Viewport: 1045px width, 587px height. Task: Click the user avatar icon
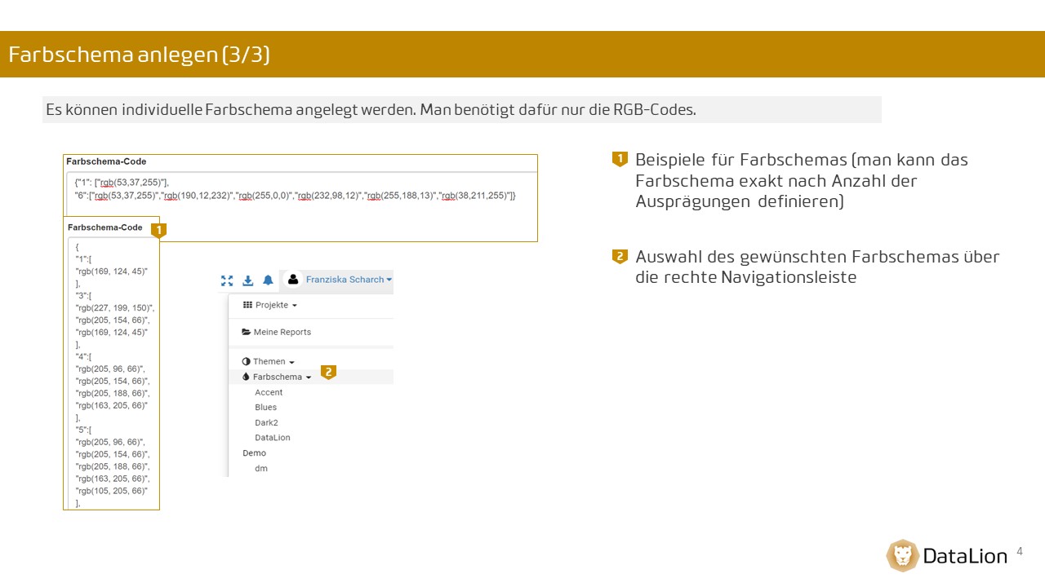click(293, 280)
